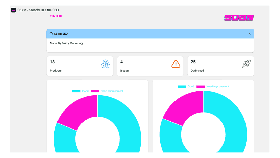Click the info icon beside Sbam SEO

coord(51,34)
